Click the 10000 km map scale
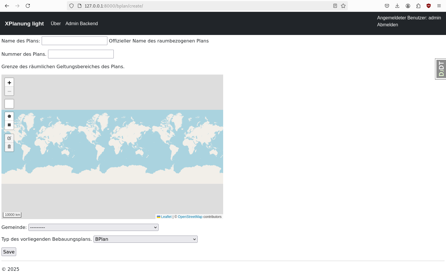 [x=12, y=215]
